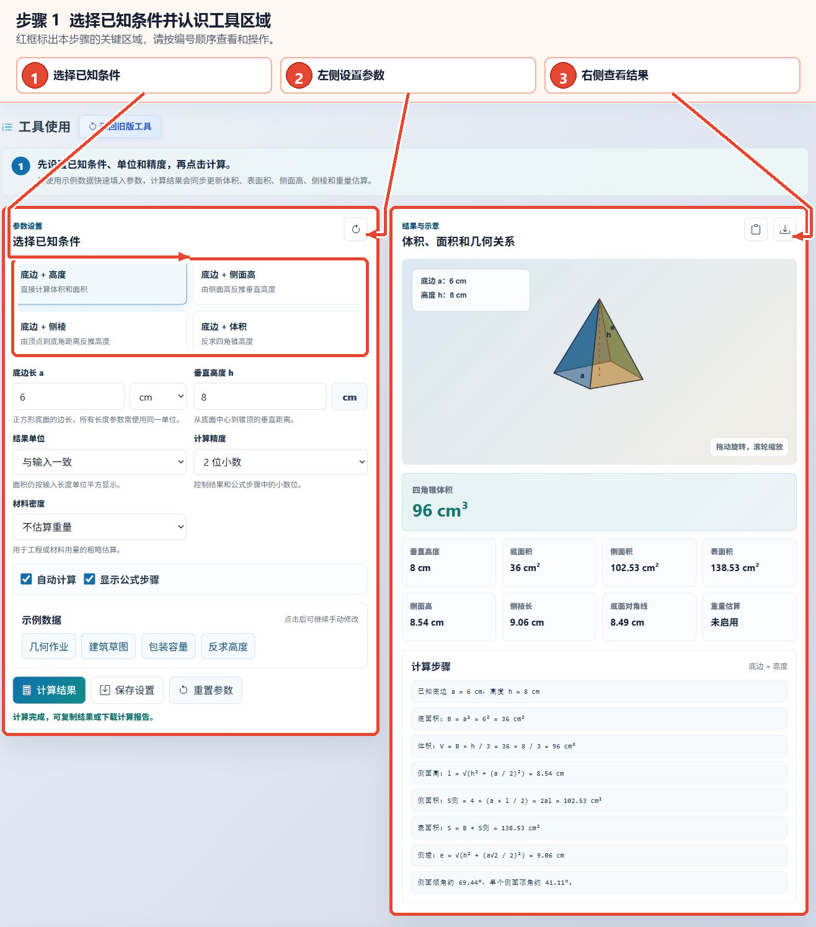Download the calculation report icon
Image resolution: width=816 pixels, height=927 pixels.
785,229
